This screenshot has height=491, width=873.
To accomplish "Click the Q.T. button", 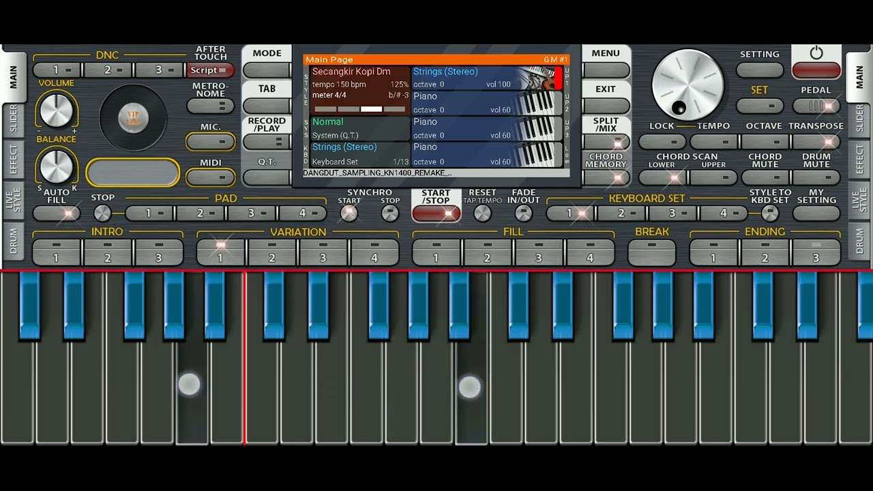I will [x=267, y=177].
